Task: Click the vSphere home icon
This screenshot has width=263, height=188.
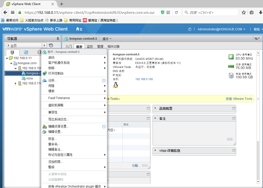Action: [x=79, y=29]
